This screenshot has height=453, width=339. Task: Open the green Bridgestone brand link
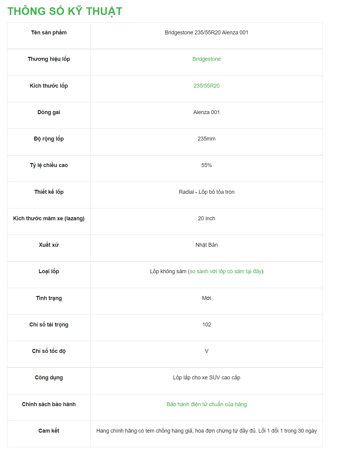[x=206, y=59]
